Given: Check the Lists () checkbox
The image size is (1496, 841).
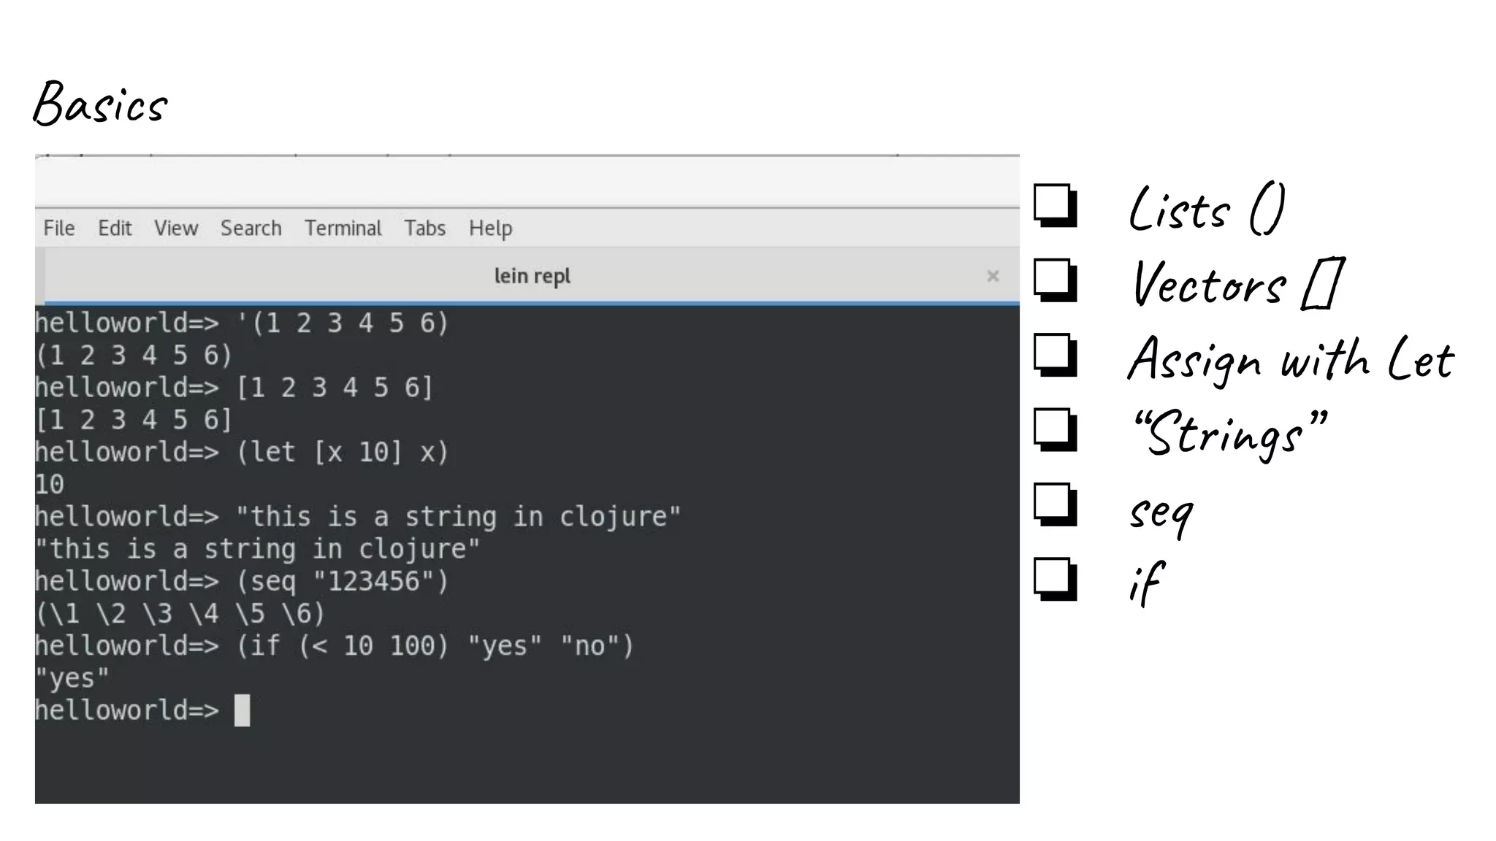Looking at the screenshot, I should pyautogui.click(x=1056, y=205).
